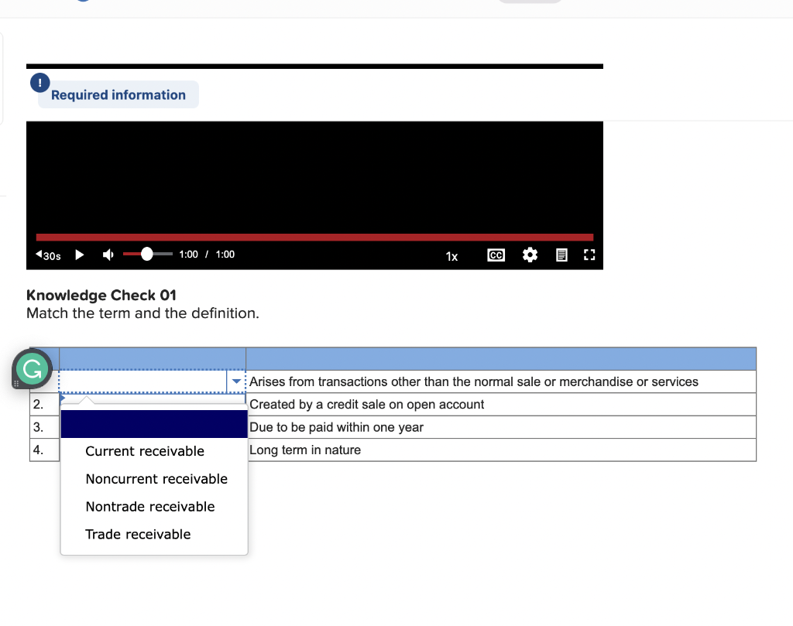Image resolution: width=793 pixels, height=626 pixels.
Task: Click the Knowledge Check 01 heading
Action: click(x=101, y=295)
